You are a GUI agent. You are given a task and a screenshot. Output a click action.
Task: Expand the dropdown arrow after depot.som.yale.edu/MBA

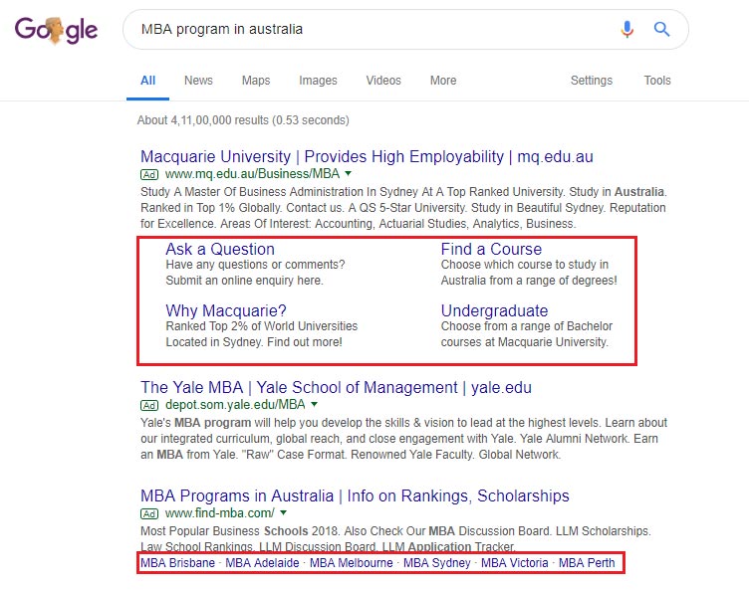point(314,405)
